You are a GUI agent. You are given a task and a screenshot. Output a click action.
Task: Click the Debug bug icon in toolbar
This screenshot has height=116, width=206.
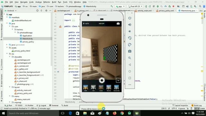pos(158,6)
